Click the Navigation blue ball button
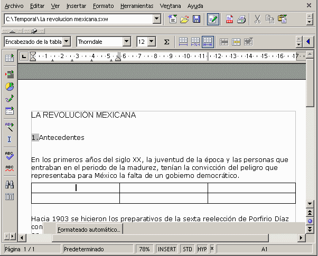318x256 pixels. click(x=310, y=221)
